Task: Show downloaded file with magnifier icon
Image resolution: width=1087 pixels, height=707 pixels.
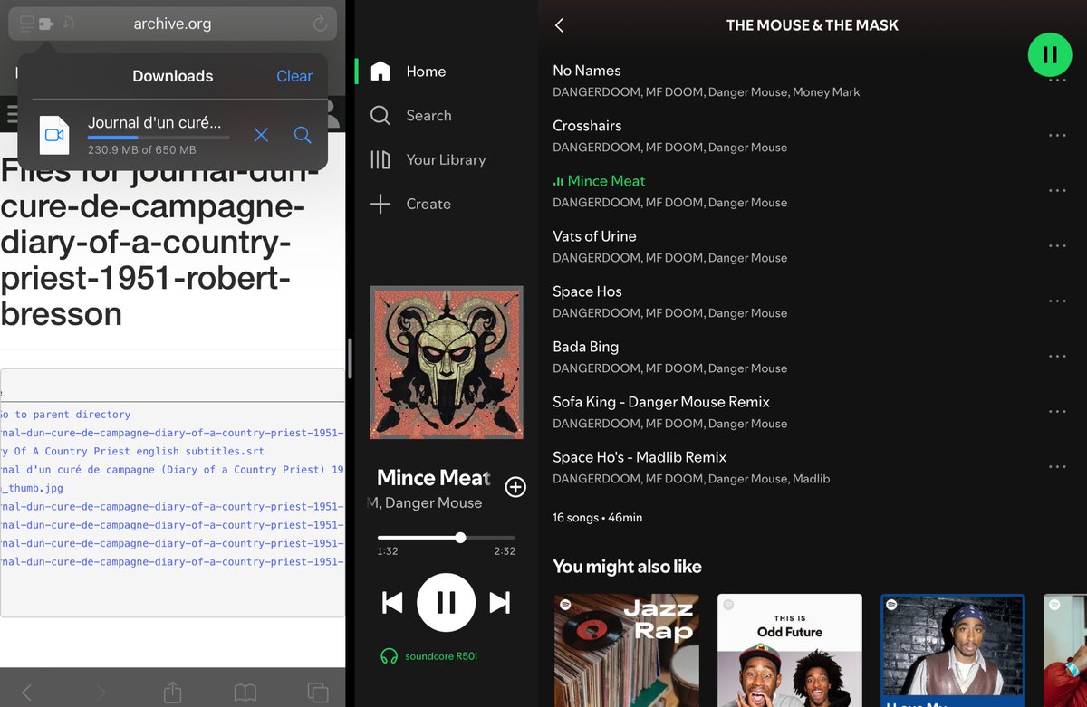Action: pyautogui.click(x=303, y=135)
